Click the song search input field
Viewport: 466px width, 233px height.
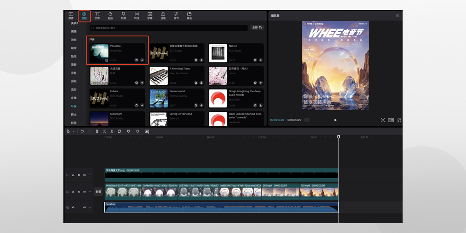point(169,28)
